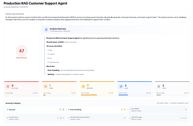Click the Guardrails issue count badge
This screenshot has height=126, width=193.
point(186,109)
